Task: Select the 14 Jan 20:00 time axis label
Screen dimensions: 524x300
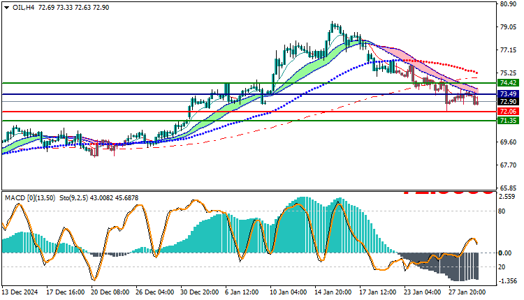Action: (x=333, y=292)
